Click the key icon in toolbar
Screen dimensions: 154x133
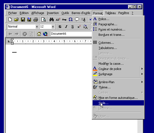coord(64,20)
